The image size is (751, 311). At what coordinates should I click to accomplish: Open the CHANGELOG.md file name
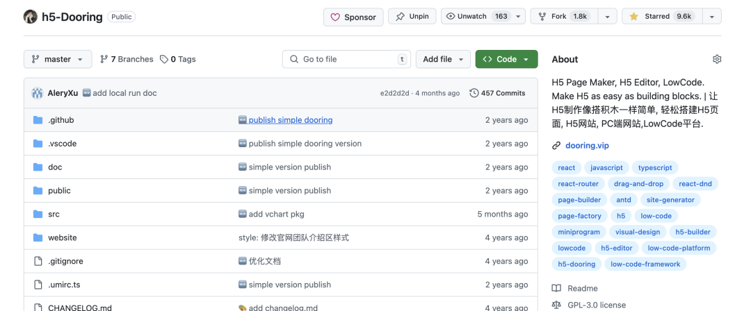tap(80, 308)
